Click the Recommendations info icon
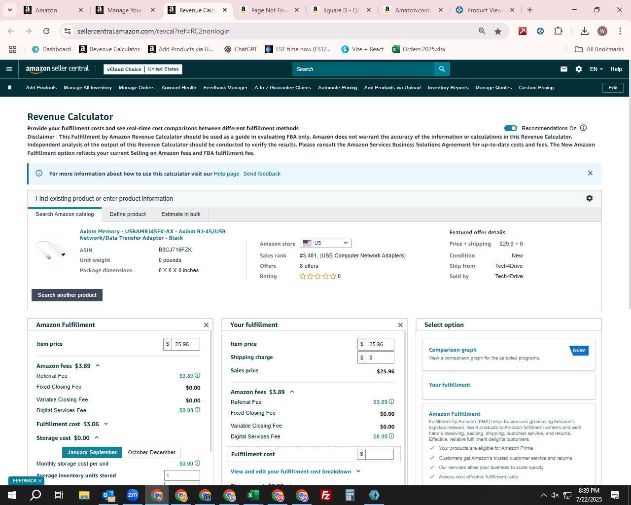Image resolution: width=631 pixels, height=505 pixels. pos(584,128)
